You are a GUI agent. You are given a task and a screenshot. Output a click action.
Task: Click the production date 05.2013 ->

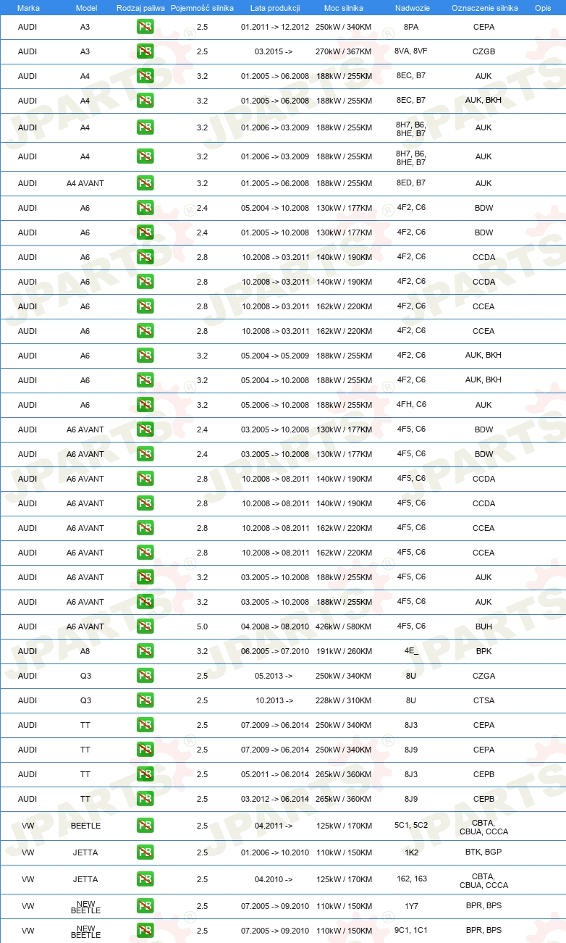tap(274, 676)
